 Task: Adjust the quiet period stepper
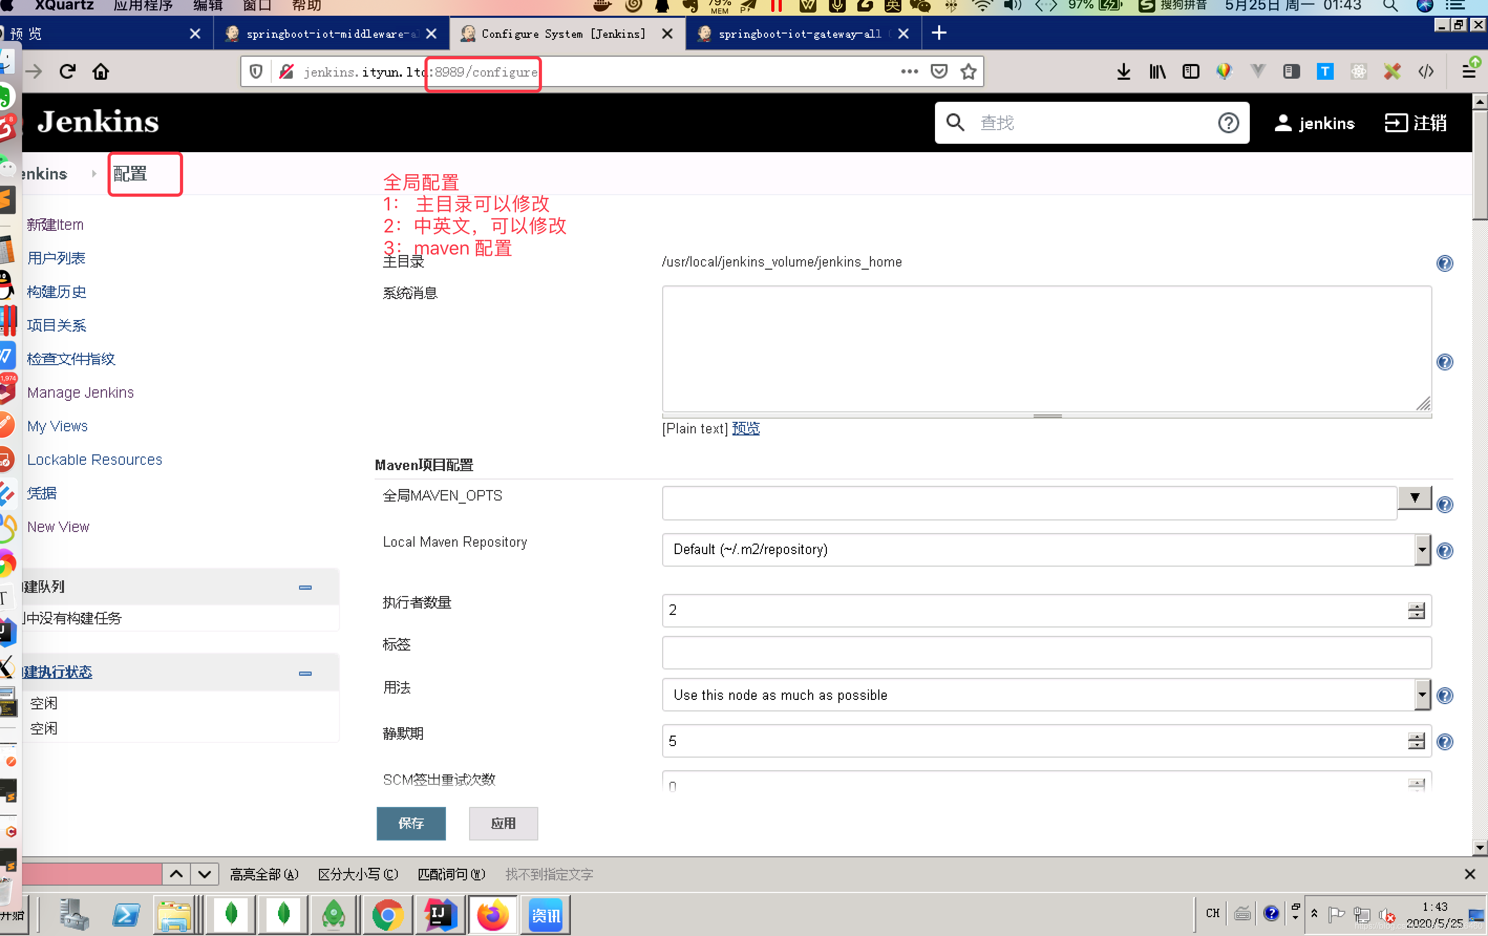[x=1416, y=741]
